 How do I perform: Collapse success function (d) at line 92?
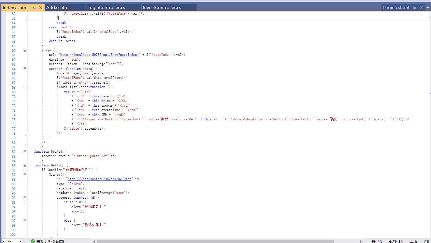[25, 198]
